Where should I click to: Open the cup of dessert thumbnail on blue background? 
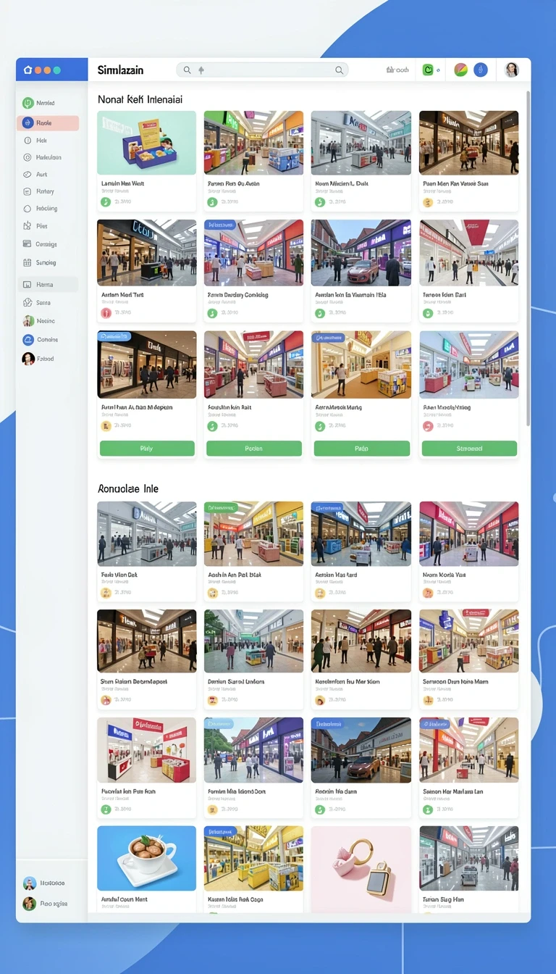tap(147, 858)
